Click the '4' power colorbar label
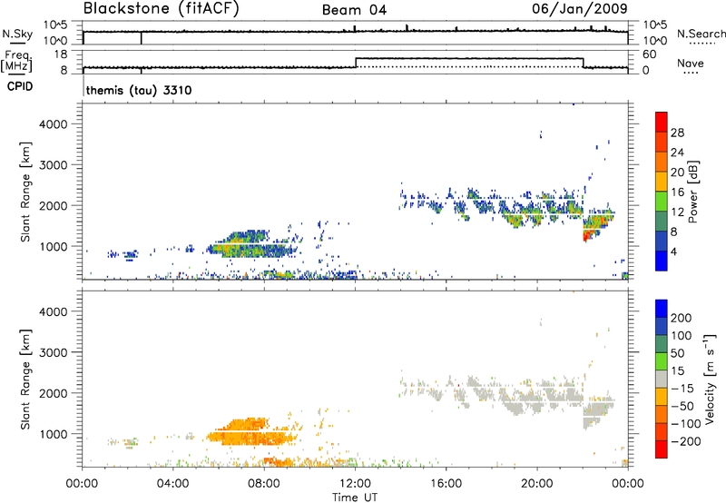The height and width of the screenshot is (503, 726). (x=673, y=251)
